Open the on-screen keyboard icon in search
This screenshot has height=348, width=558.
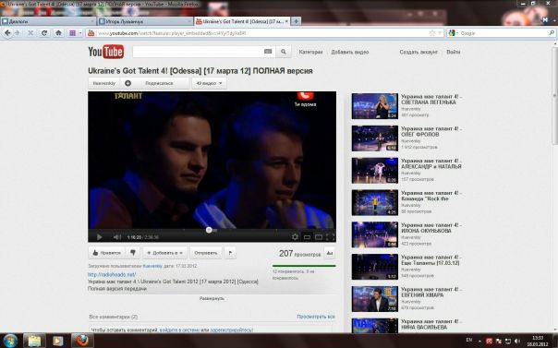tap(268, 52)
